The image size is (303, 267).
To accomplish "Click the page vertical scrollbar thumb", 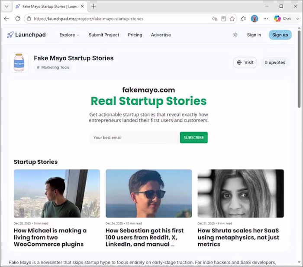I will point(299,69).
